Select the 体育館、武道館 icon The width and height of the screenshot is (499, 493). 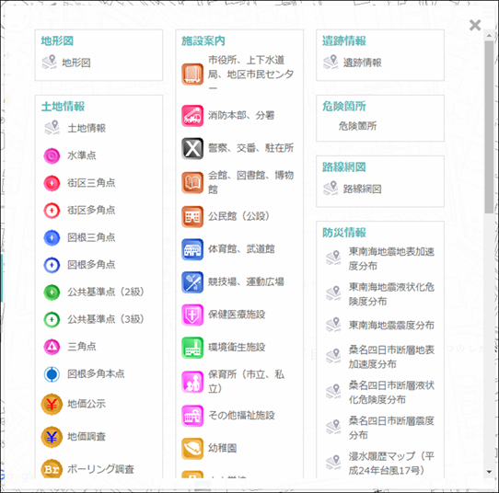(192, 249)
